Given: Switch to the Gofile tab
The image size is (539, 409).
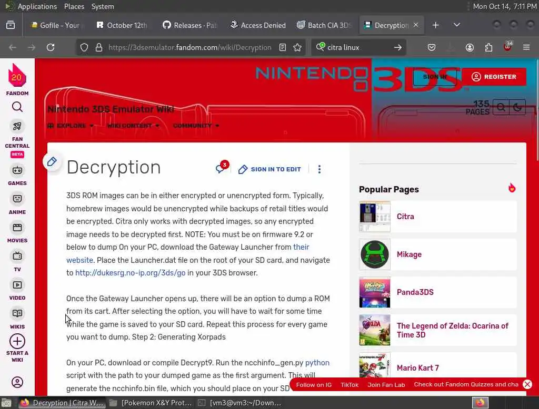Looking at the screenshot, I should [56, 25].
